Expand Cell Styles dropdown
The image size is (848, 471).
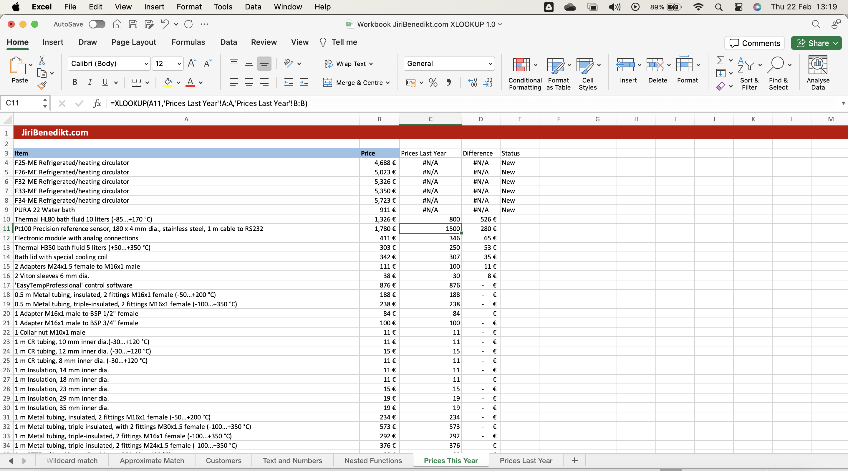599,65
